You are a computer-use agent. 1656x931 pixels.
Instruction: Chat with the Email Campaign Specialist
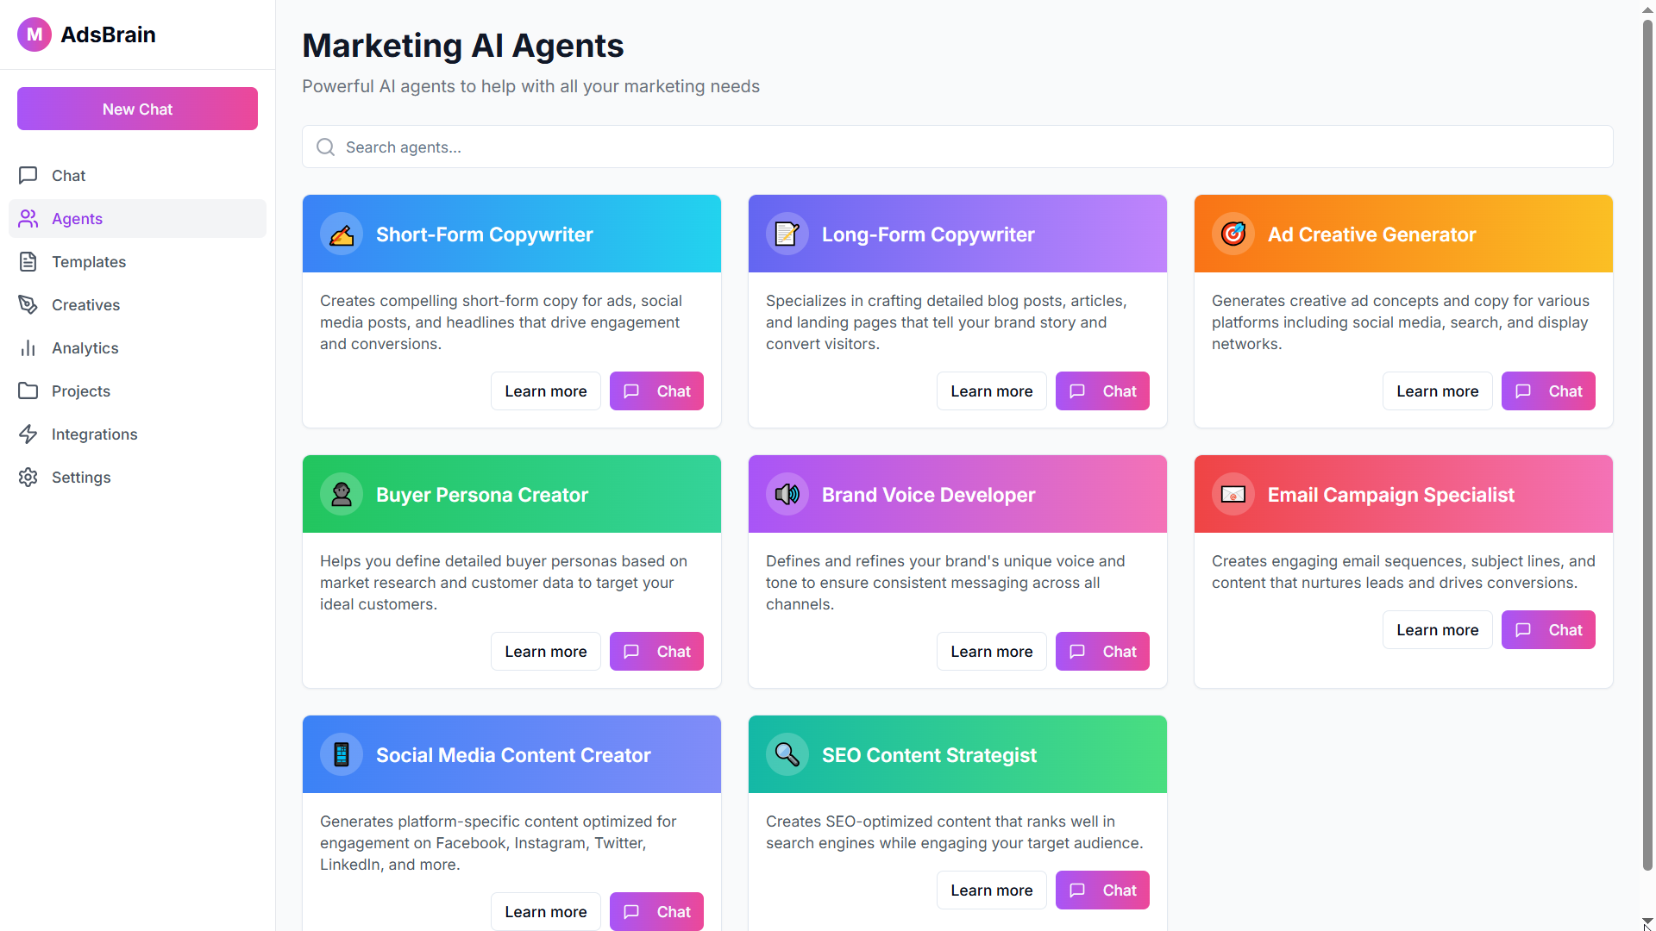tap(1548, 630)
